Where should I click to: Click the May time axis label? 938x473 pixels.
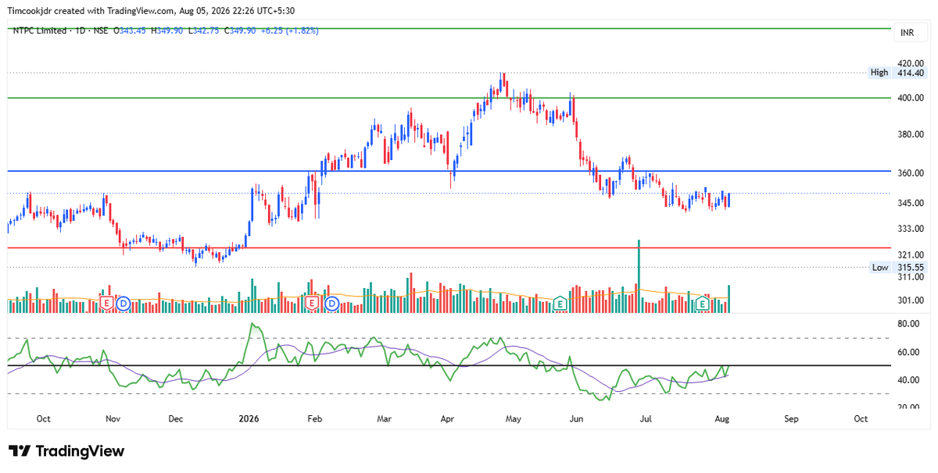(x=513, y=419)
